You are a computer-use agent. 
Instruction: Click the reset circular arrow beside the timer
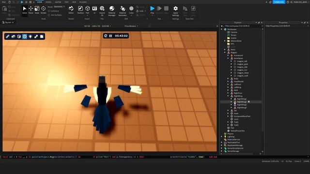tap(106, 36)
